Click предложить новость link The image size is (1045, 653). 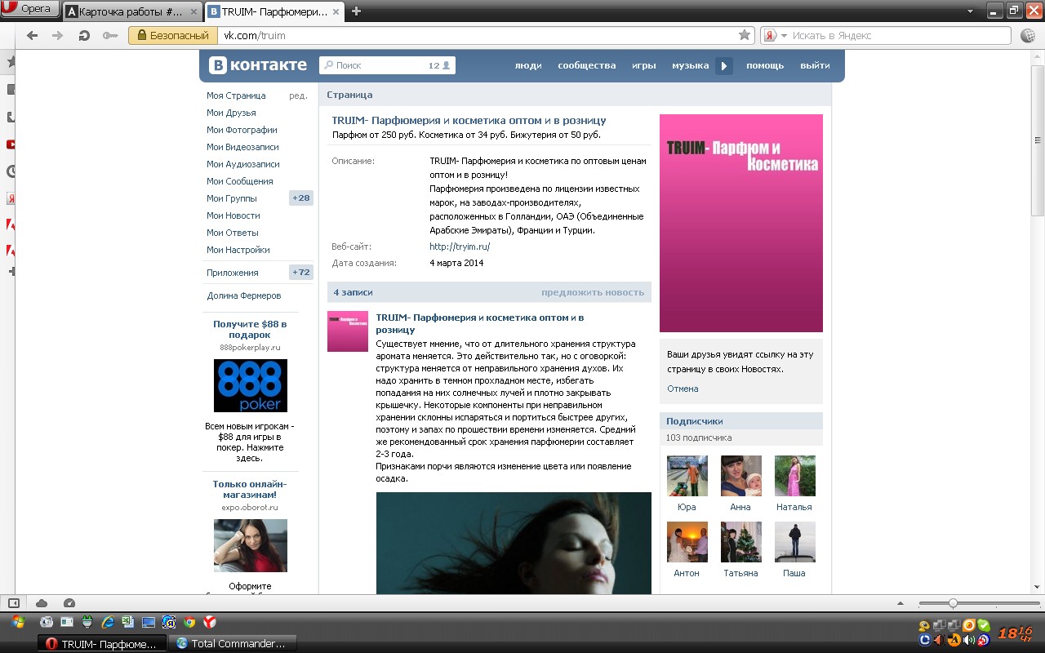(593, 292)
